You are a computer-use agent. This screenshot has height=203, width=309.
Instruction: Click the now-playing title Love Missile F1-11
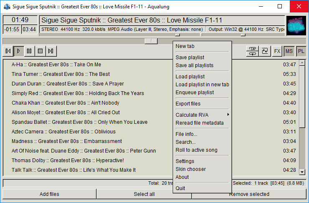pos(132,20)
